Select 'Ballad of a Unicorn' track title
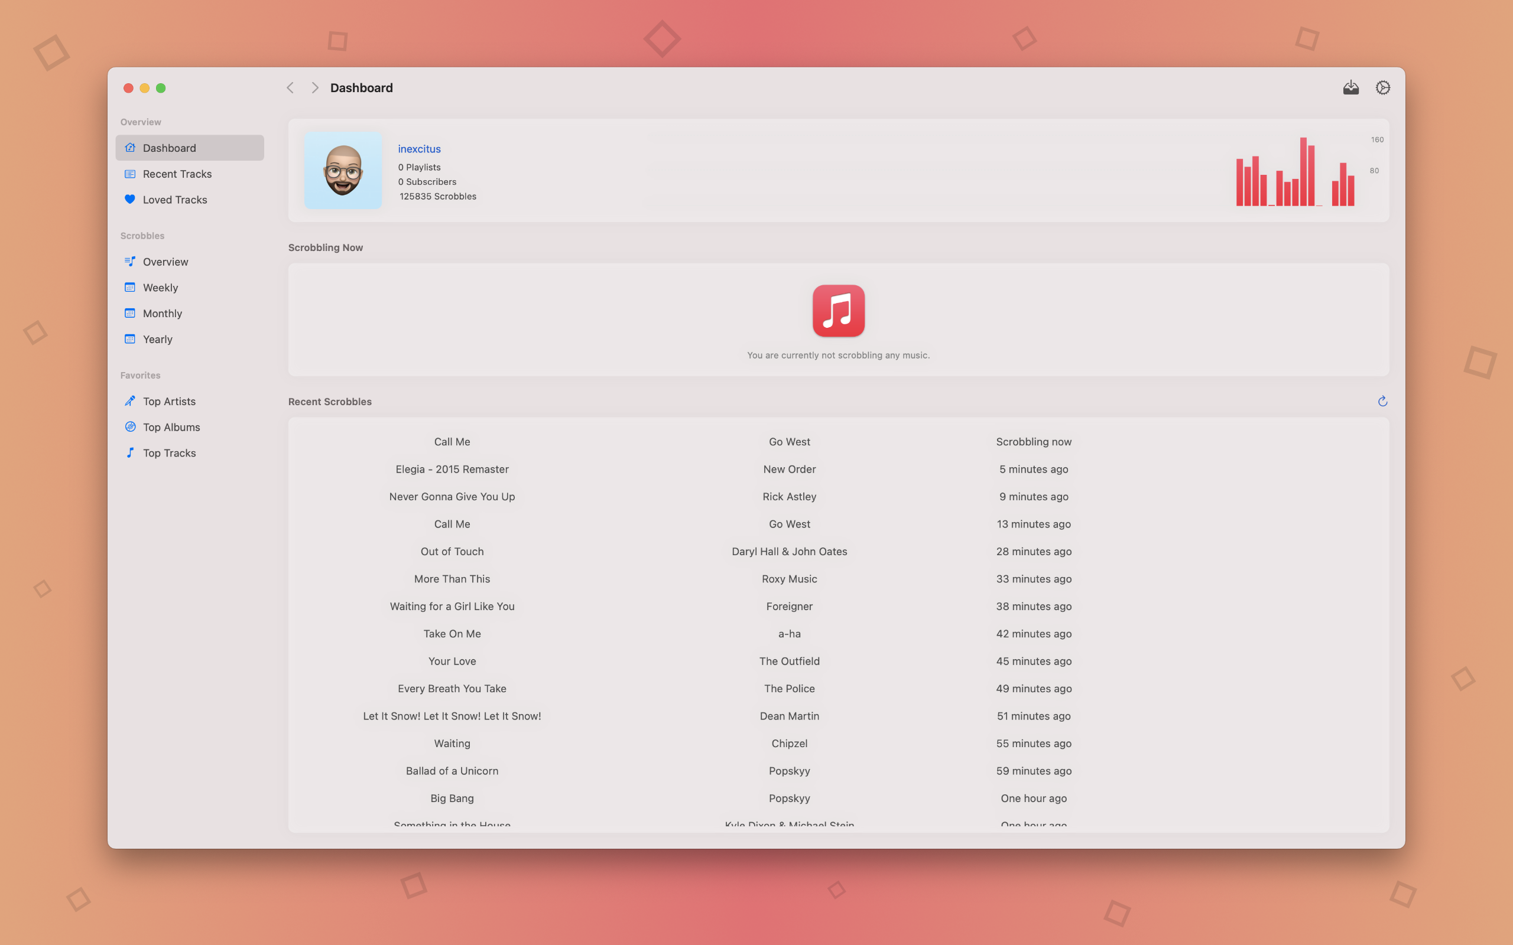1513x945 pixels. pos(452,771)
